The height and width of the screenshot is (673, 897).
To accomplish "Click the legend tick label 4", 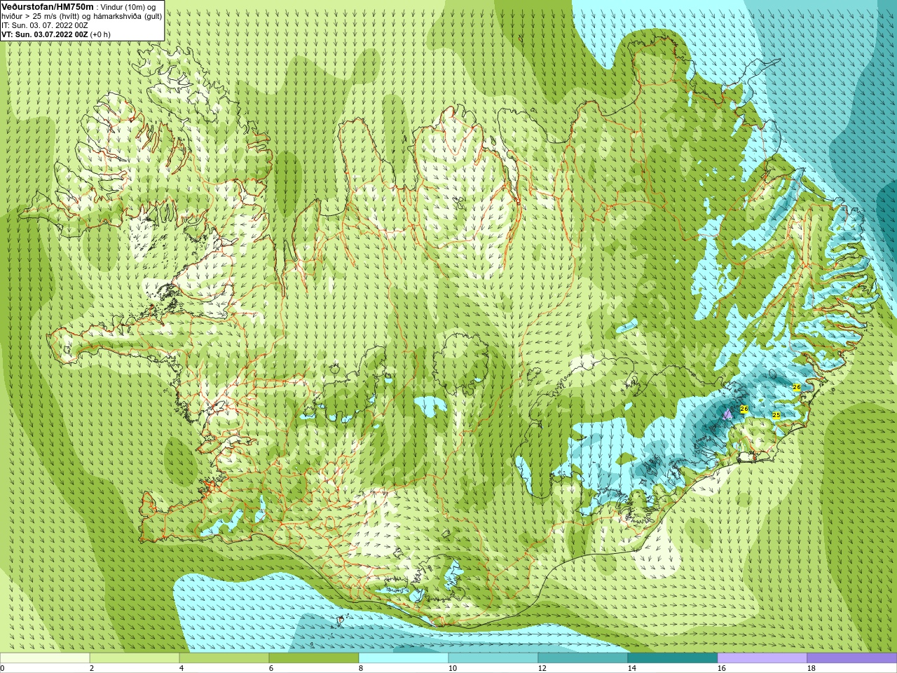I will 182,668.
